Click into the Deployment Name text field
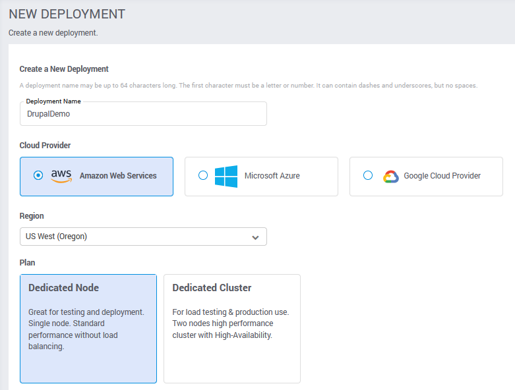 143,114
